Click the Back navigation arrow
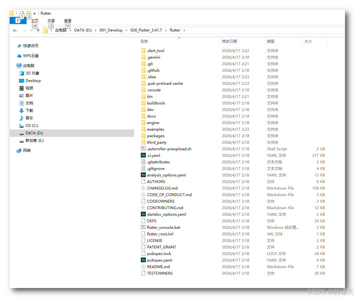 point(15,30)
